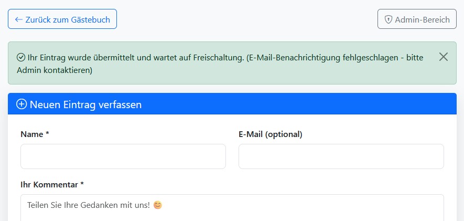Dismiss the success alert with the X
The image size is (464, 221).
pos(444,57)
